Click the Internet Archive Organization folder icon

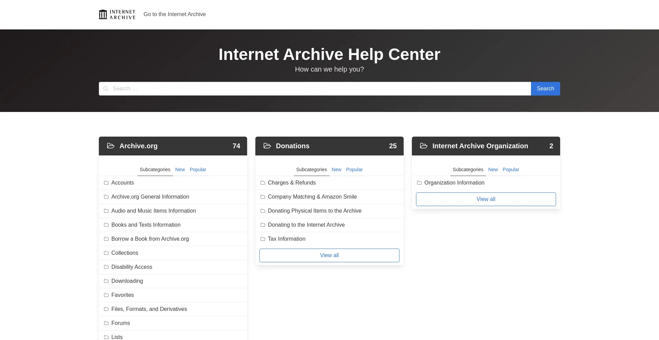point(424,146)
